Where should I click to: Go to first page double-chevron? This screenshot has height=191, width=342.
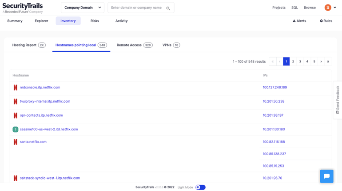(273, 61)
